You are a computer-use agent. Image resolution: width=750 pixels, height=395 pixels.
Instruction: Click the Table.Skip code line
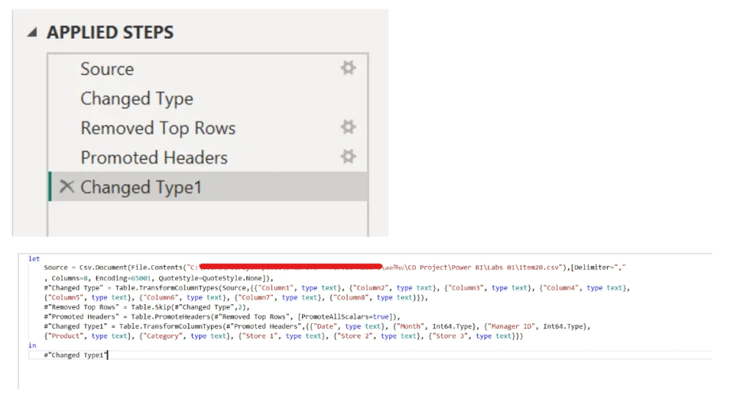(147, 307)
